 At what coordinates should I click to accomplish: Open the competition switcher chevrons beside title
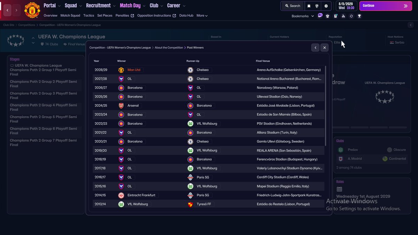tap(33, 40)
